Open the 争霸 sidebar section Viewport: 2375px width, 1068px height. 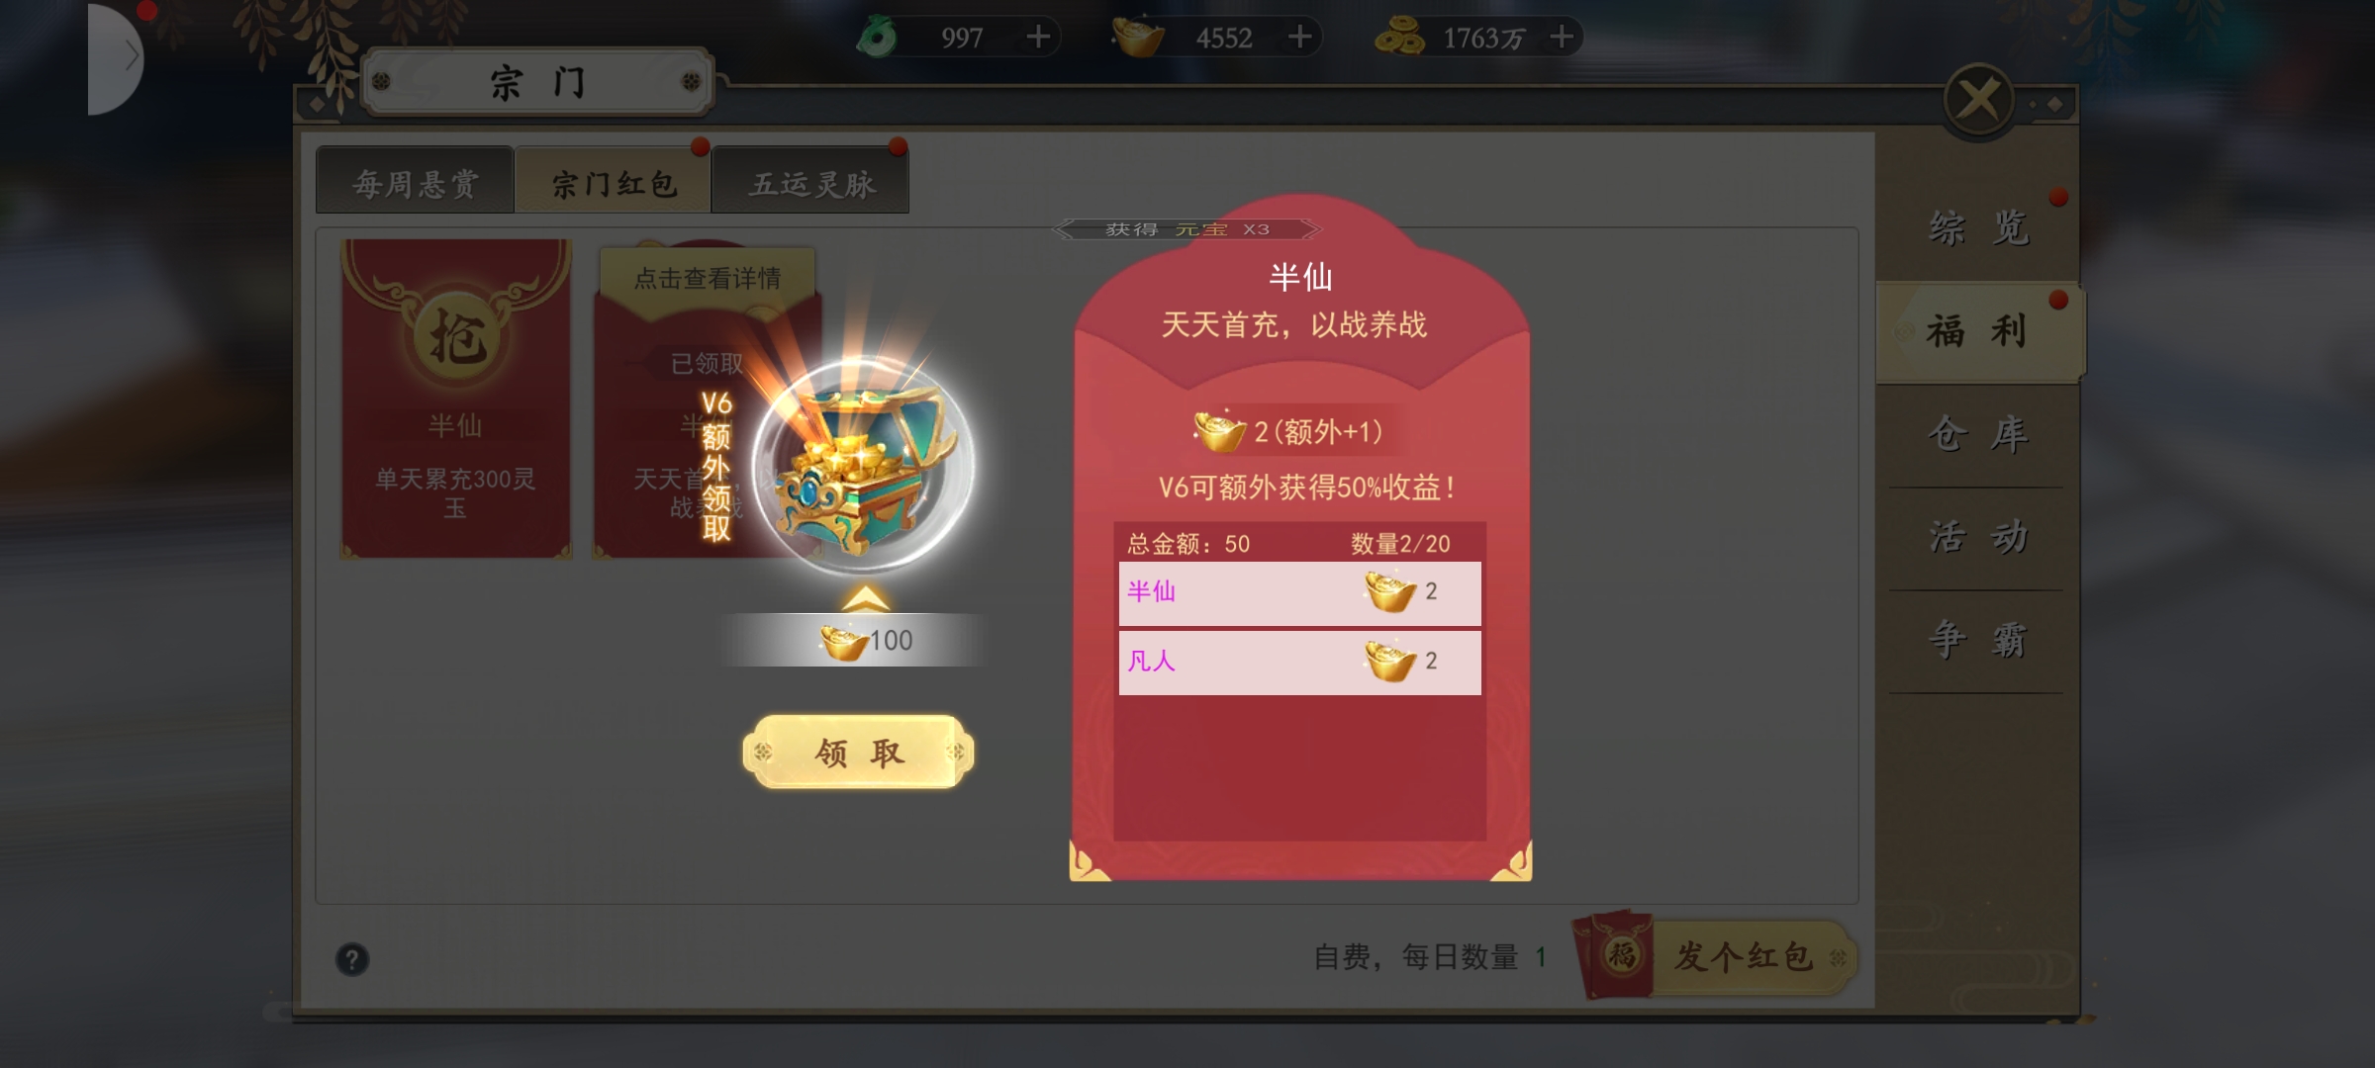(x=1977, y=641)
